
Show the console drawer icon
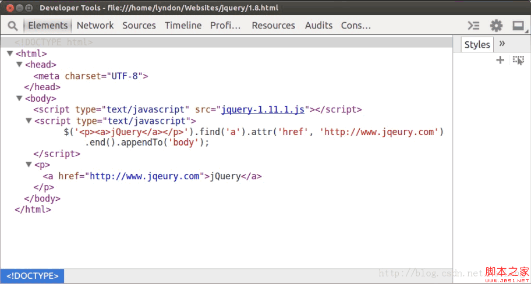[474, 26]
